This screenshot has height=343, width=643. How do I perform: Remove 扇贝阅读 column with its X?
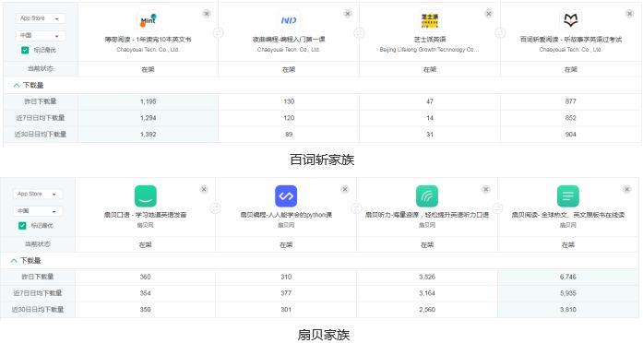point(627,189)
